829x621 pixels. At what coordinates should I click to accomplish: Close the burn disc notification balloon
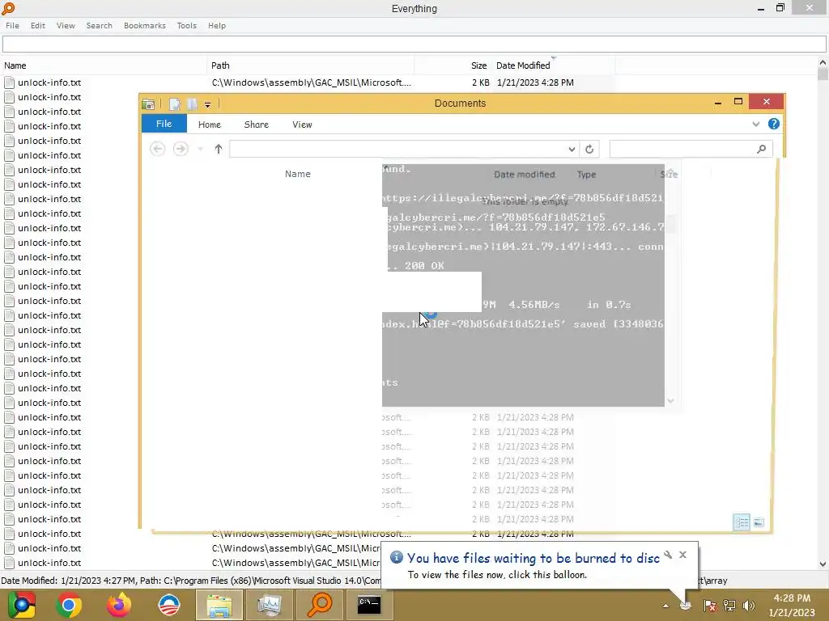(682, 555)
